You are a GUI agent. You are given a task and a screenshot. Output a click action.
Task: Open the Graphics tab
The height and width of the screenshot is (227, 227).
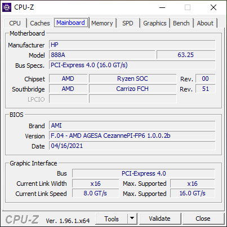click(x=155, y=23)
